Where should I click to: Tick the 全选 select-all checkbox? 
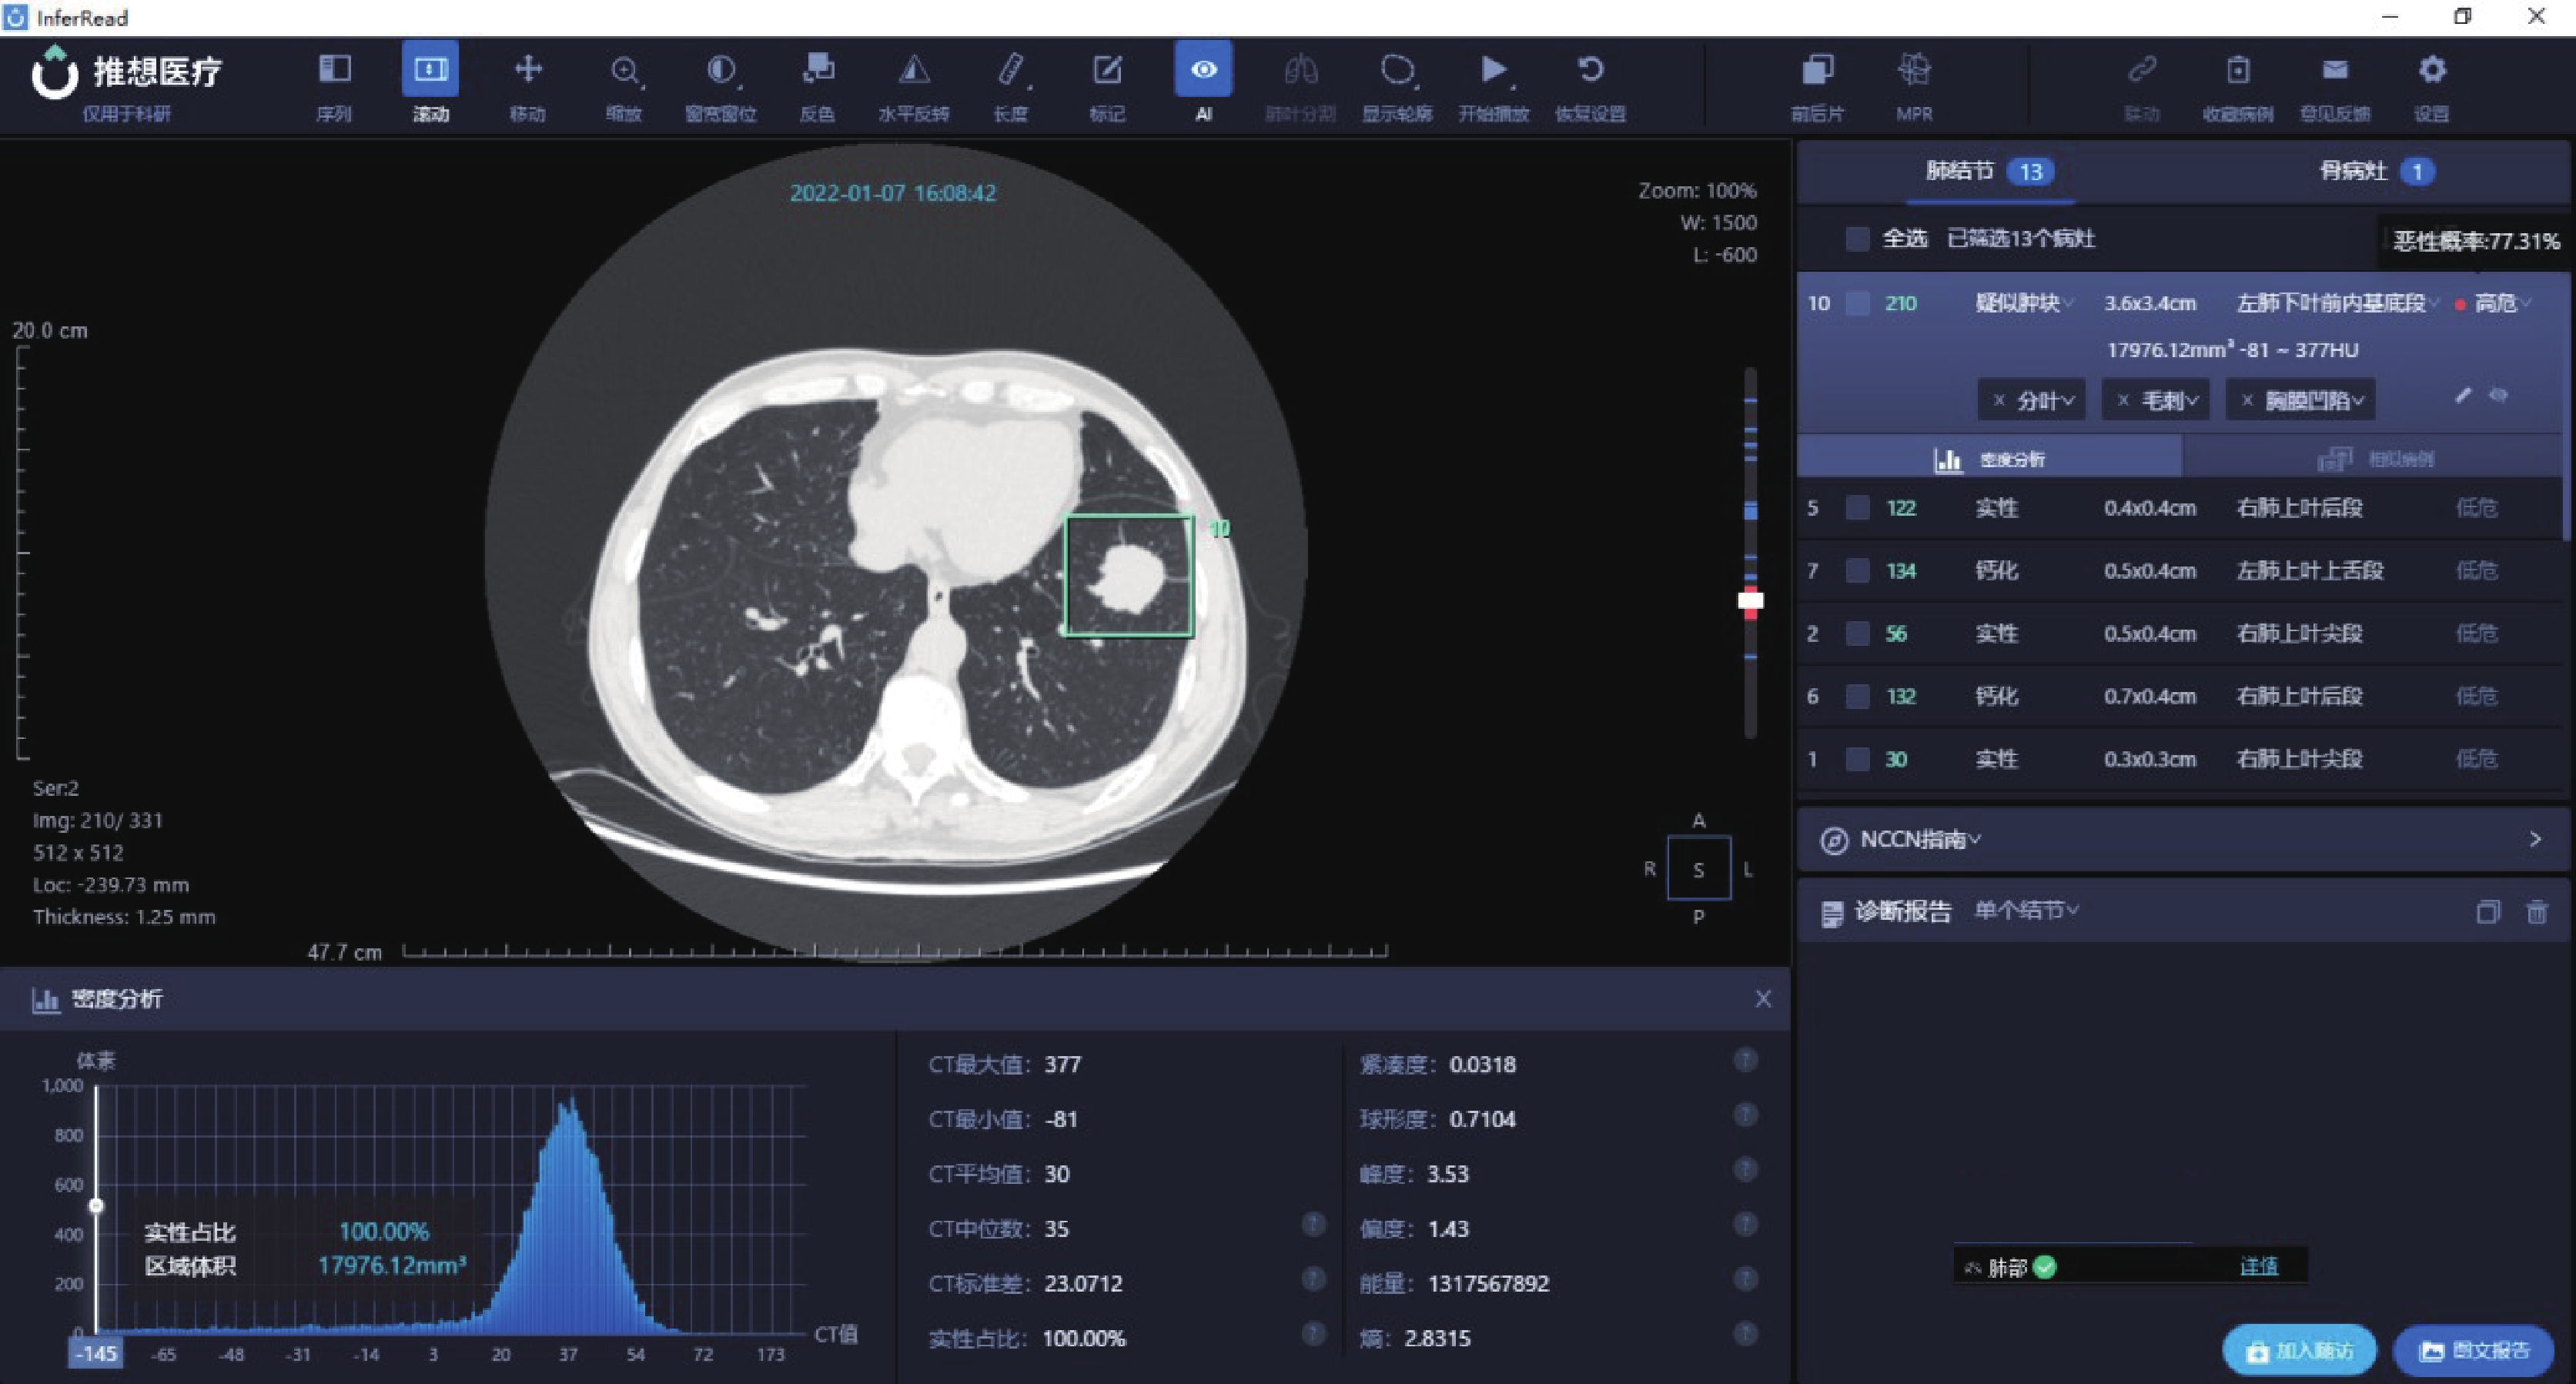1857,239
